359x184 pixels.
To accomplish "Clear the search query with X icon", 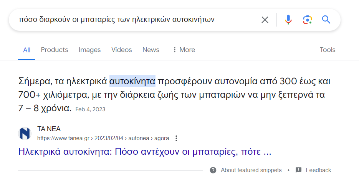I will pos(265,20).
